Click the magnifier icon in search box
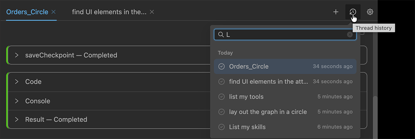This screenshot has width=415, height=139. pos(221,34)
